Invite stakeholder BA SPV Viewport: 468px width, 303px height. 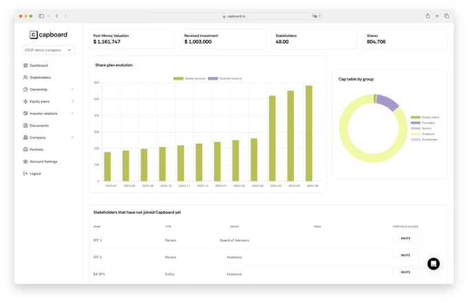coord(405,272)
